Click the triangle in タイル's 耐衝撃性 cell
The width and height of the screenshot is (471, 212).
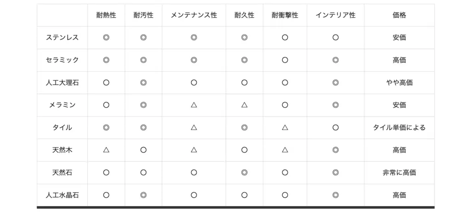[285, 127]
